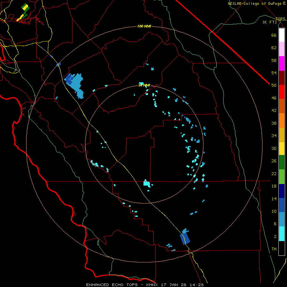This screenshot has width=287, height=287.
Task: Click the bright yellow legend swatch
Action: pyautogui.click(x=282, y=149)
